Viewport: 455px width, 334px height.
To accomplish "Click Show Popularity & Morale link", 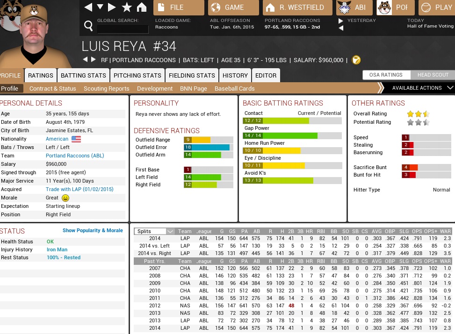I will 93,230.
